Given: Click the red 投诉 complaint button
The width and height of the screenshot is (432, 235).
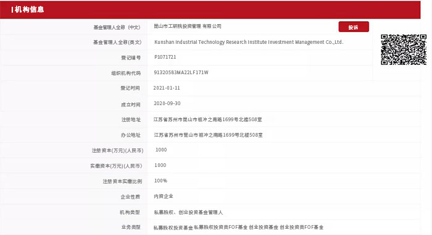Looking at the screenshot, I should 354,27.
